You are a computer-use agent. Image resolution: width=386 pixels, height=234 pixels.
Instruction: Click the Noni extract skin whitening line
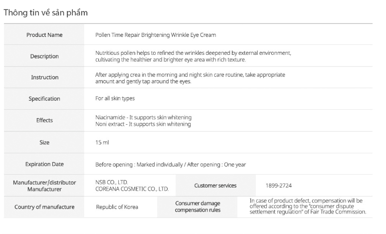[143, 124]
